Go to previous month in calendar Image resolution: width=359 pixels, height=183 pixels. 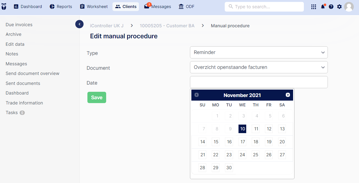pyautogui.click(x=197, y=95)
